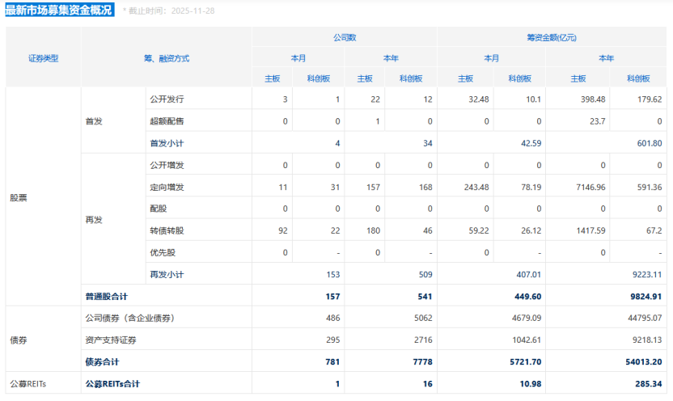The image size is (673, 401).
Task: Select the 证券类型 column header
Action: 43,58
